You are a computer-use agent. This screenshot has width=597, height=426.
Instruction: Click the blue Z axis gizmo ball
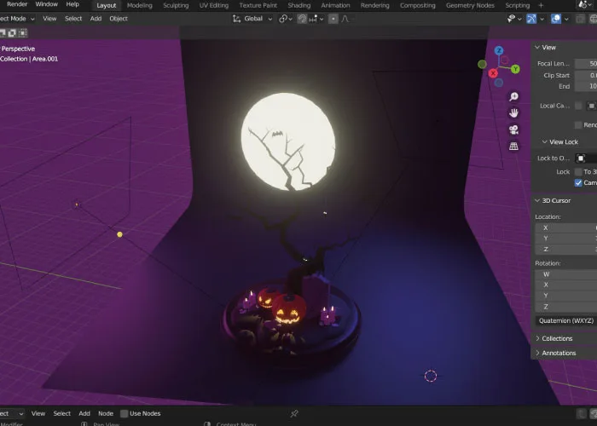499,50
